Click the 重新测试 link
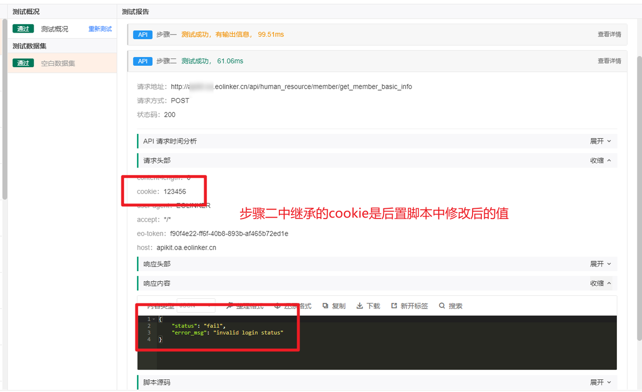 (100, 29)
